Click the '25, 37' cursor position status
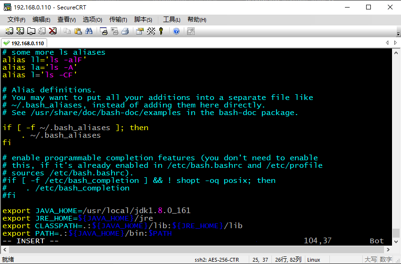The image size is (401, 264). [x=260, y=260]
